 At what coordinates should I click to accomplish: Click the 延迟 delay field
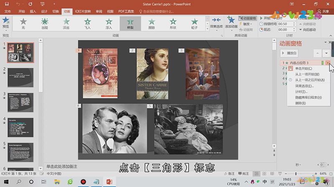click(285, 30)
